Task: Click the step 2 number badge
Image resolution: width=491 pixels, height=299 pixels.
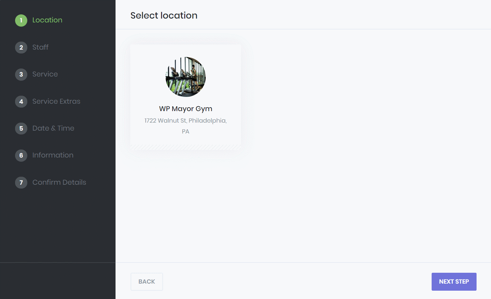Action: (21, 47)
